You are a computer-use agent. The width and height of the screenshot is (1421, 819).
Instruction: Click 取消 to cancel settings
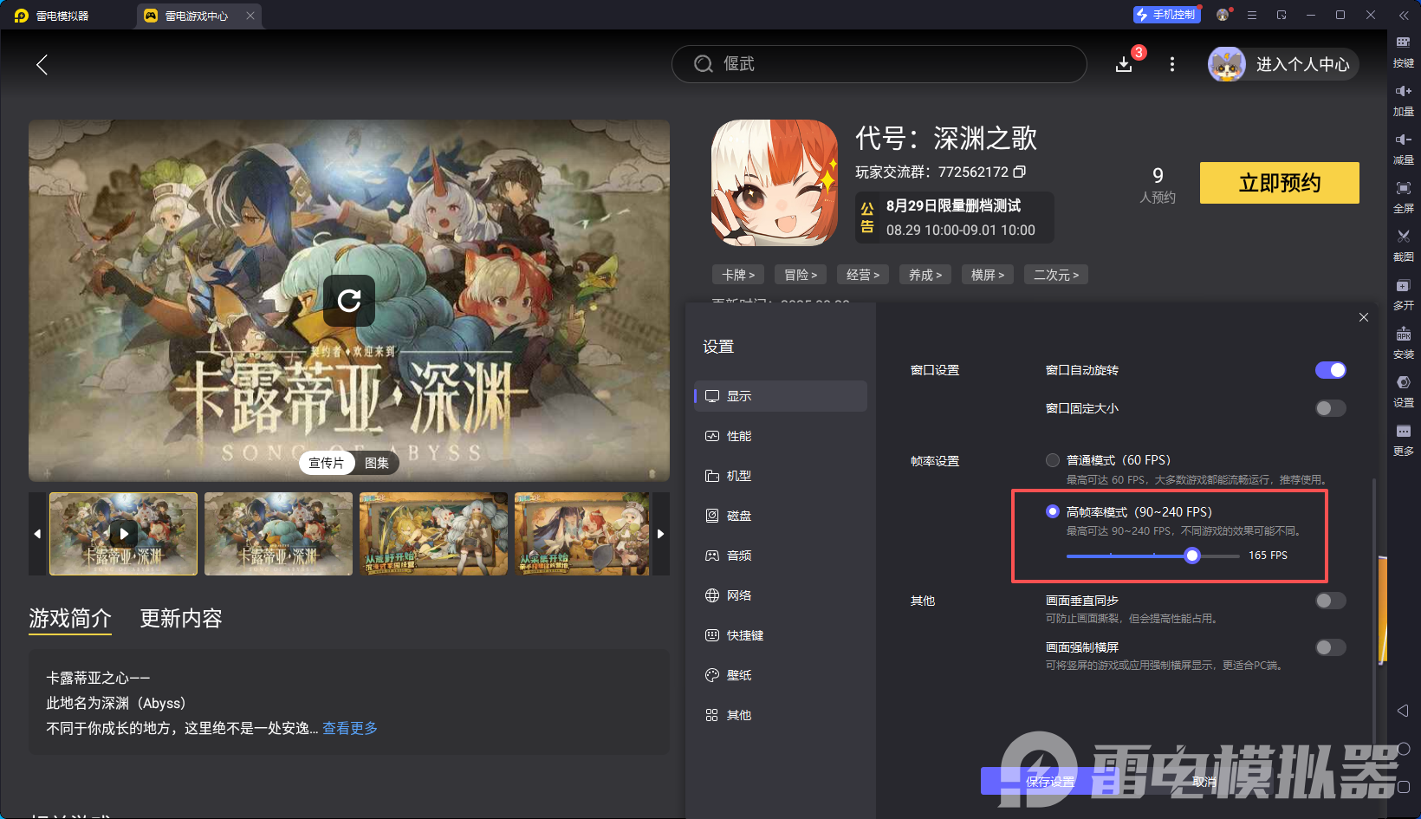1204,781
